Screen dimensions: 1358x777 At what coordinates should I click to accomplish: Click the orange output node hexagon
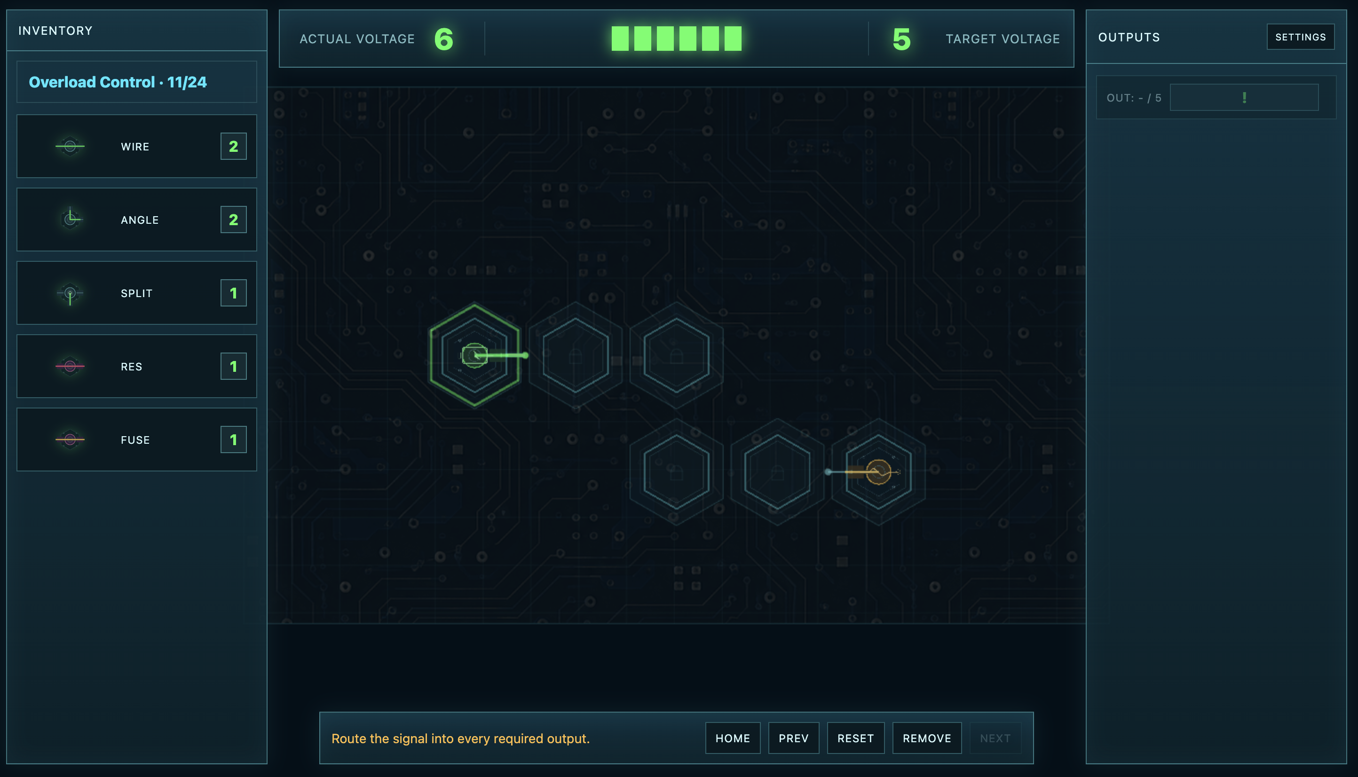coord(878,472)
